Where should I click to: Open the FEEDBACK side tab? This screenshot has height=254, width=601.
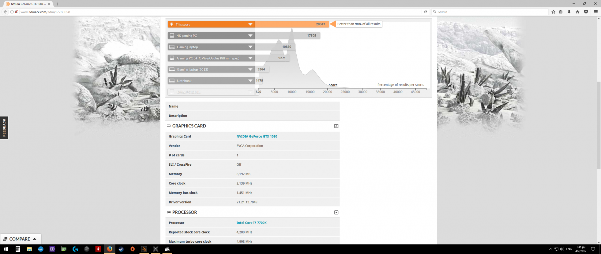point(4,128)
